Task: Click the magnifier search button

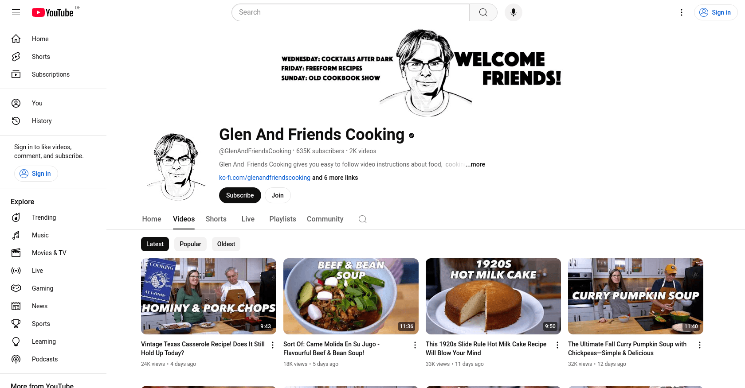Action: [483, 12]
